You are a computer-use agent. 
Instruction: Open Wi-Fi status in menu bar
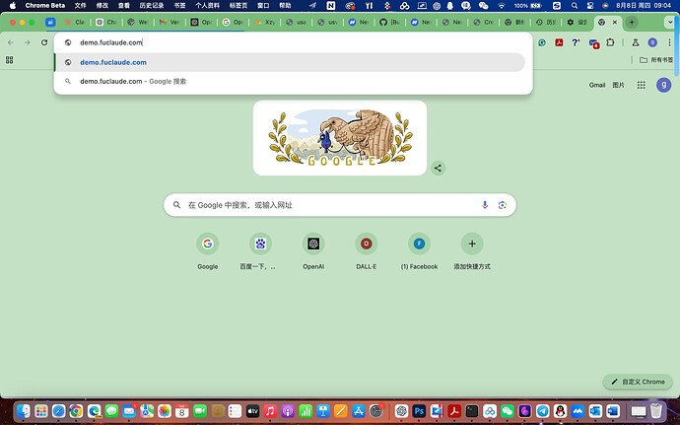click(502, 6)
